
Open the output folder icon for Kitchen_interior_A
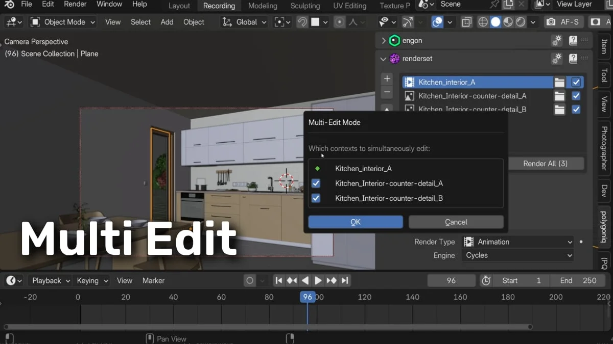559,82
